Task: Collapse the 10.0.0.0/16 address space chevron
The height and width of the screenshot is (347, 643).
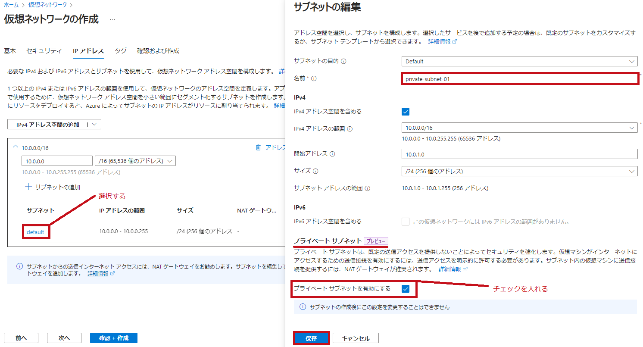Action: 16,147
